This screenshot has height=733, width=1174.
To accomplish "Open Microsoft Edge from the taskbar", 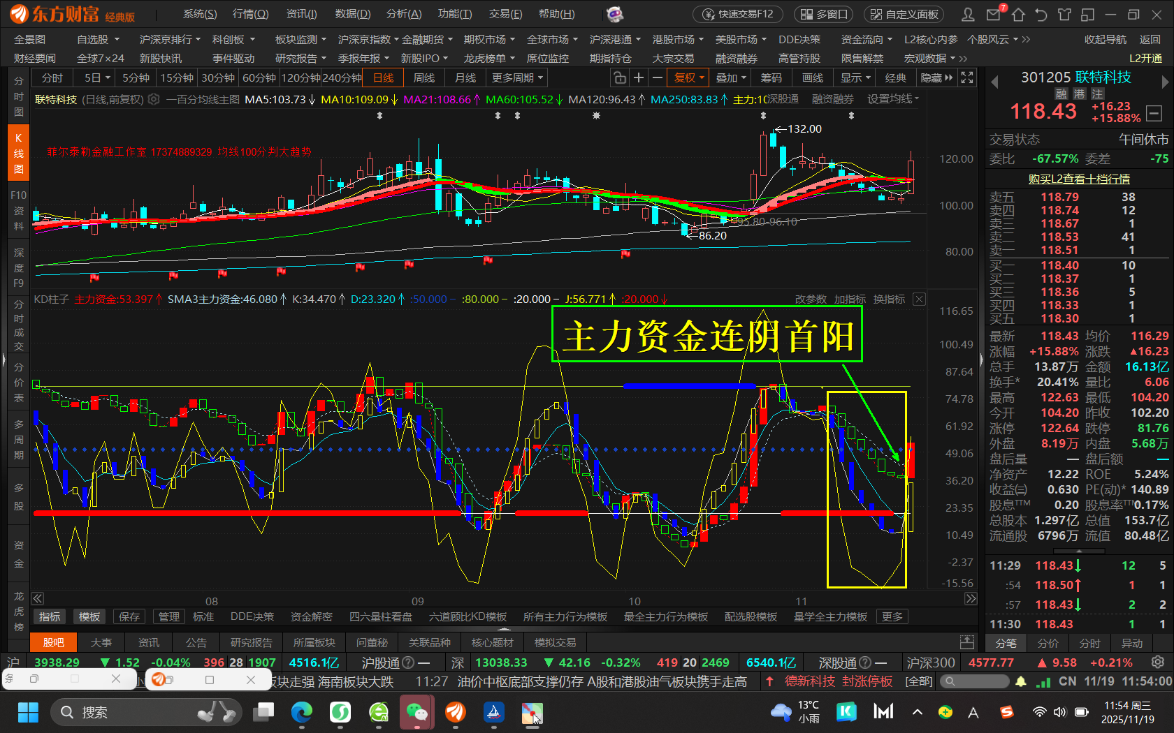I will [302, 712].
